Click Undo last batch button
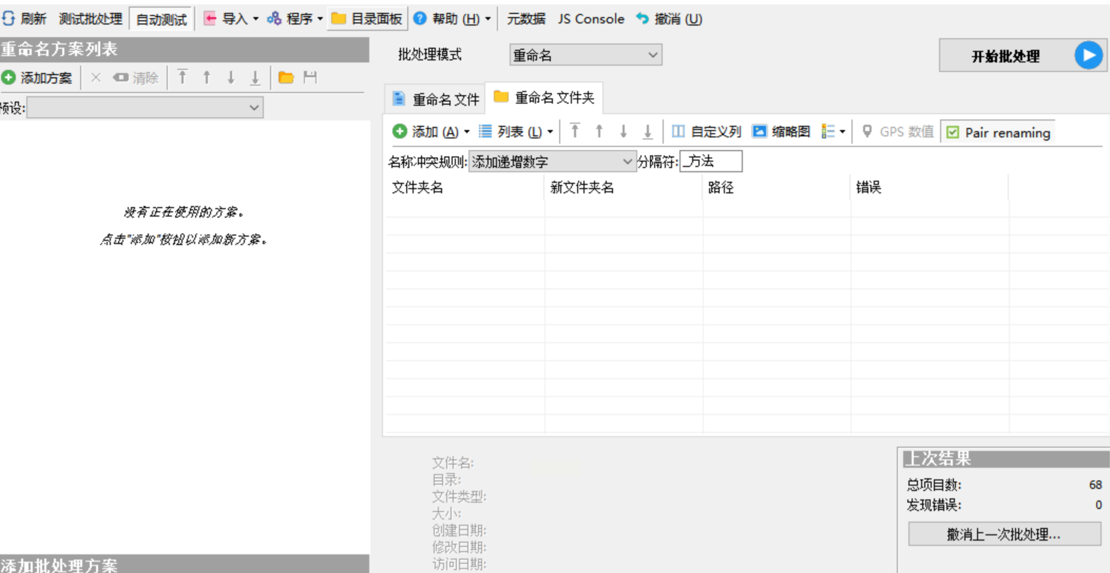The image size is (1110, 573). [x=1004, y=534]
